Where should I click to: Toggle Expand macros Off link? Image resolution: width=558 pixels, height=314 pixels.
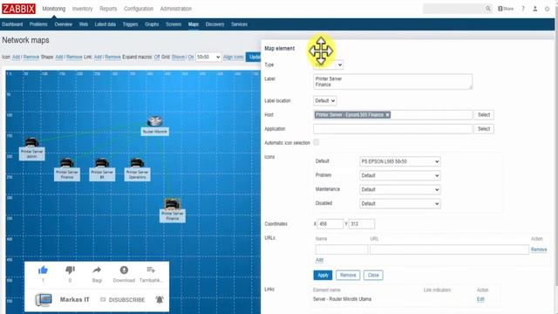coord(157,57)
